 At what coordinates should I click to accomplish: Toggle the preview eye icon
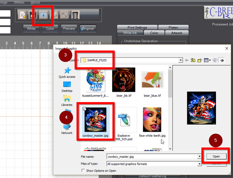[x=222, y=60]
